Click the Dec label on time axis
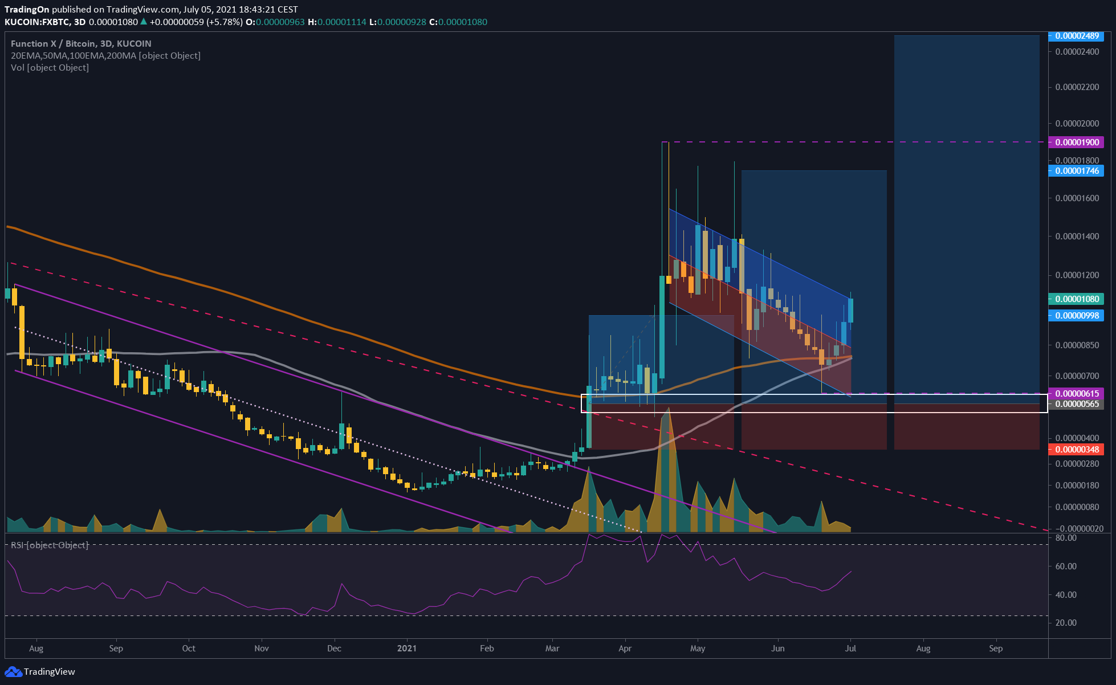This screenshot has width=1116, height=685. click(334, 648)
